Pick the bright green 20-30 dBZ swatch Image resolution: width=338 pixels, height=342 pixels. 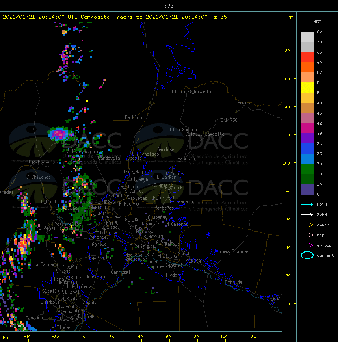tap(307, 169)
